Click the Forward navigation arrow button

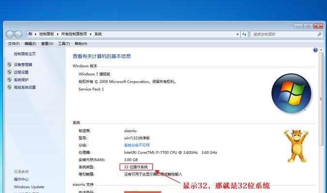coord(18,34)
